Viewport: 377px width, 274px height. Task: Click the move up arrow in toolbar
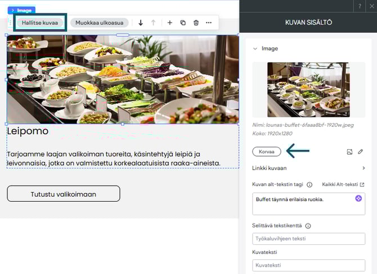tap(153, 22)
